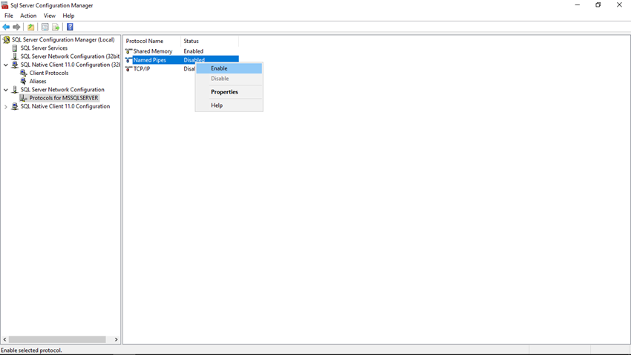Expand the bottom SQL Native Client 11.0 Configuration
631x355 pixels.
point(6,107)
